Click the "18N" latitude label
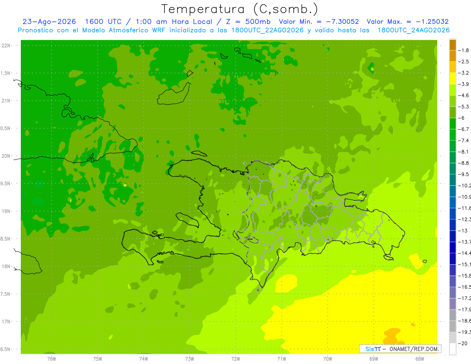 [7, 267]
